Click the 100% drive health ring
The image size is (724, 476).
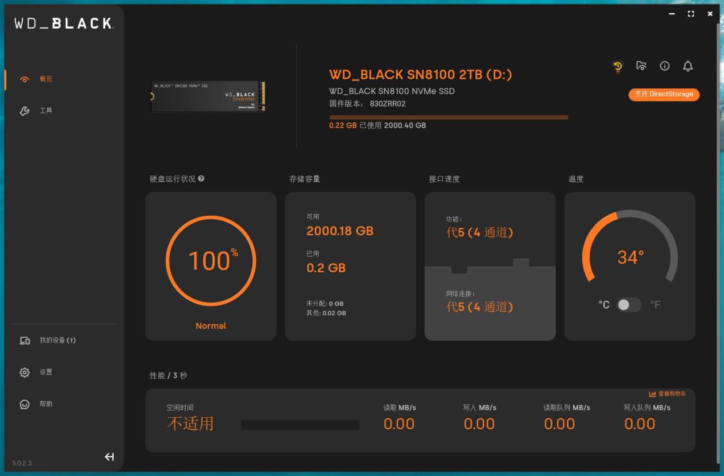click(211, 261)
